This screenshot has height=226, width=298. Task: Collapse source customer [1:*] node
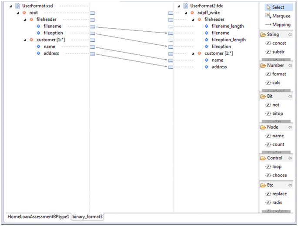point(25,40)
